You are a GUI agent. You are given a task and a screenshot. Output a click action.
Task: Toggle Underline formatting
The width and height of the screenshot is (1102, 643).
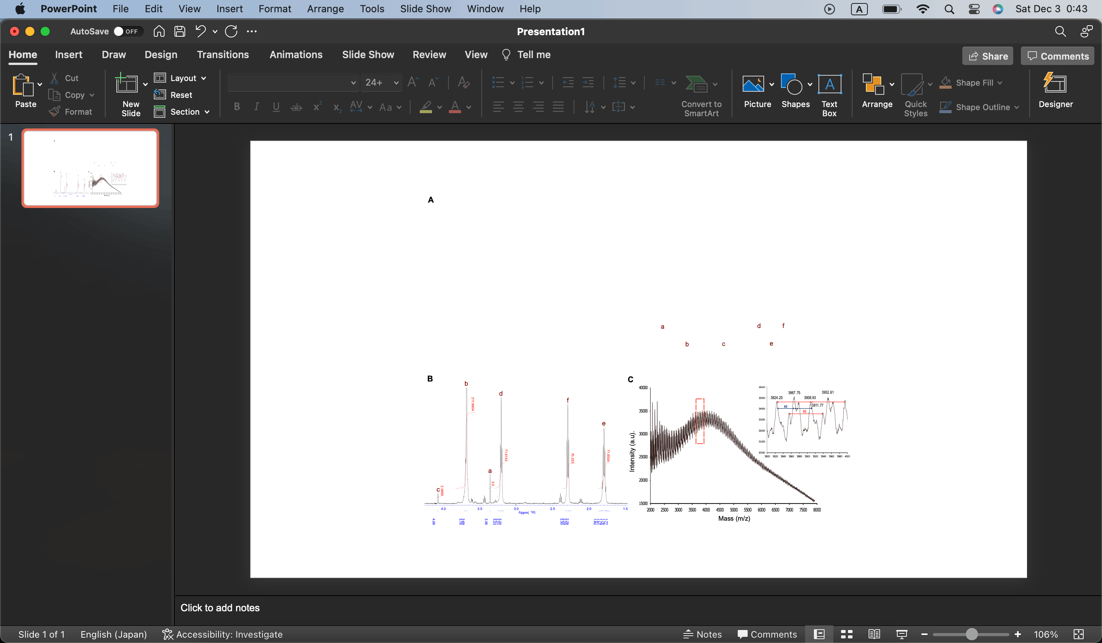[276, 107]
